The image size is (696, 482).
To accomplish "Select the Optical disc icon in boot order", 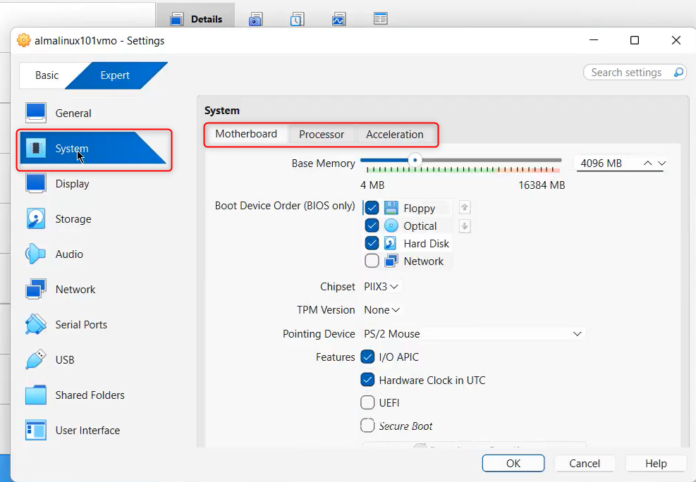I will tap(391, 225).
